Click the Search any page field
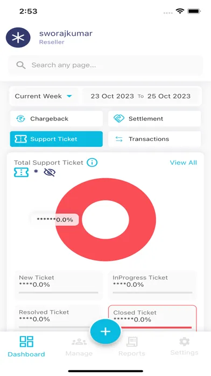Screen dimensions: 211x376 pos(105,65)
